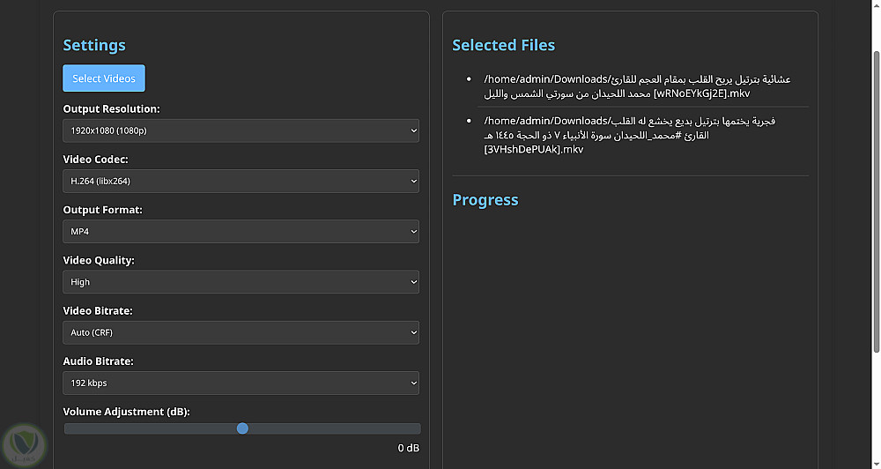Click the Volume Adjustment slider handle
The width and height of the screenshot is (881, 469).
[x=242, y=428]
